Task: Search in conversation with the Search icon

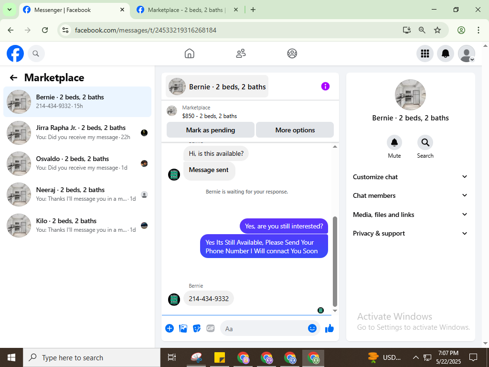Action: (425, 142)
